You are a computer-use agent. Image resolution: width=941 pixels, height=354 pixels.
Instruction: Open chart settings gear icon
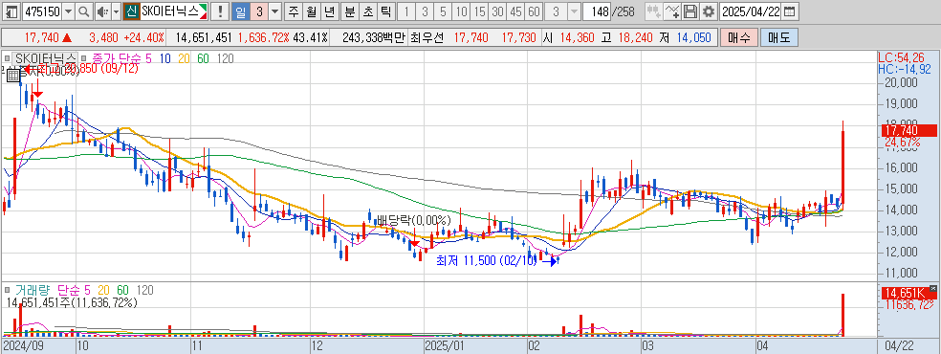(709, 11)
